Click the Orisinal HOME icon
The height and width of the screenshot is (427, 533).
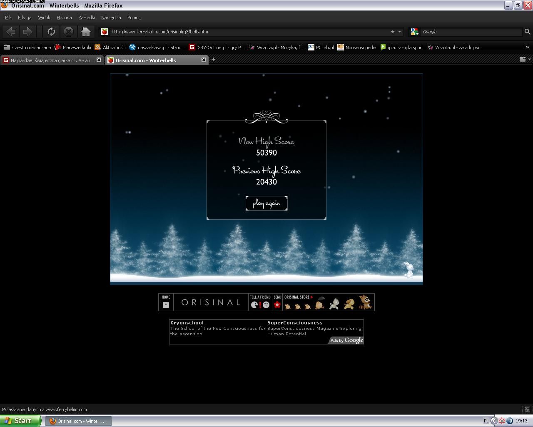(x=166, y=304)
